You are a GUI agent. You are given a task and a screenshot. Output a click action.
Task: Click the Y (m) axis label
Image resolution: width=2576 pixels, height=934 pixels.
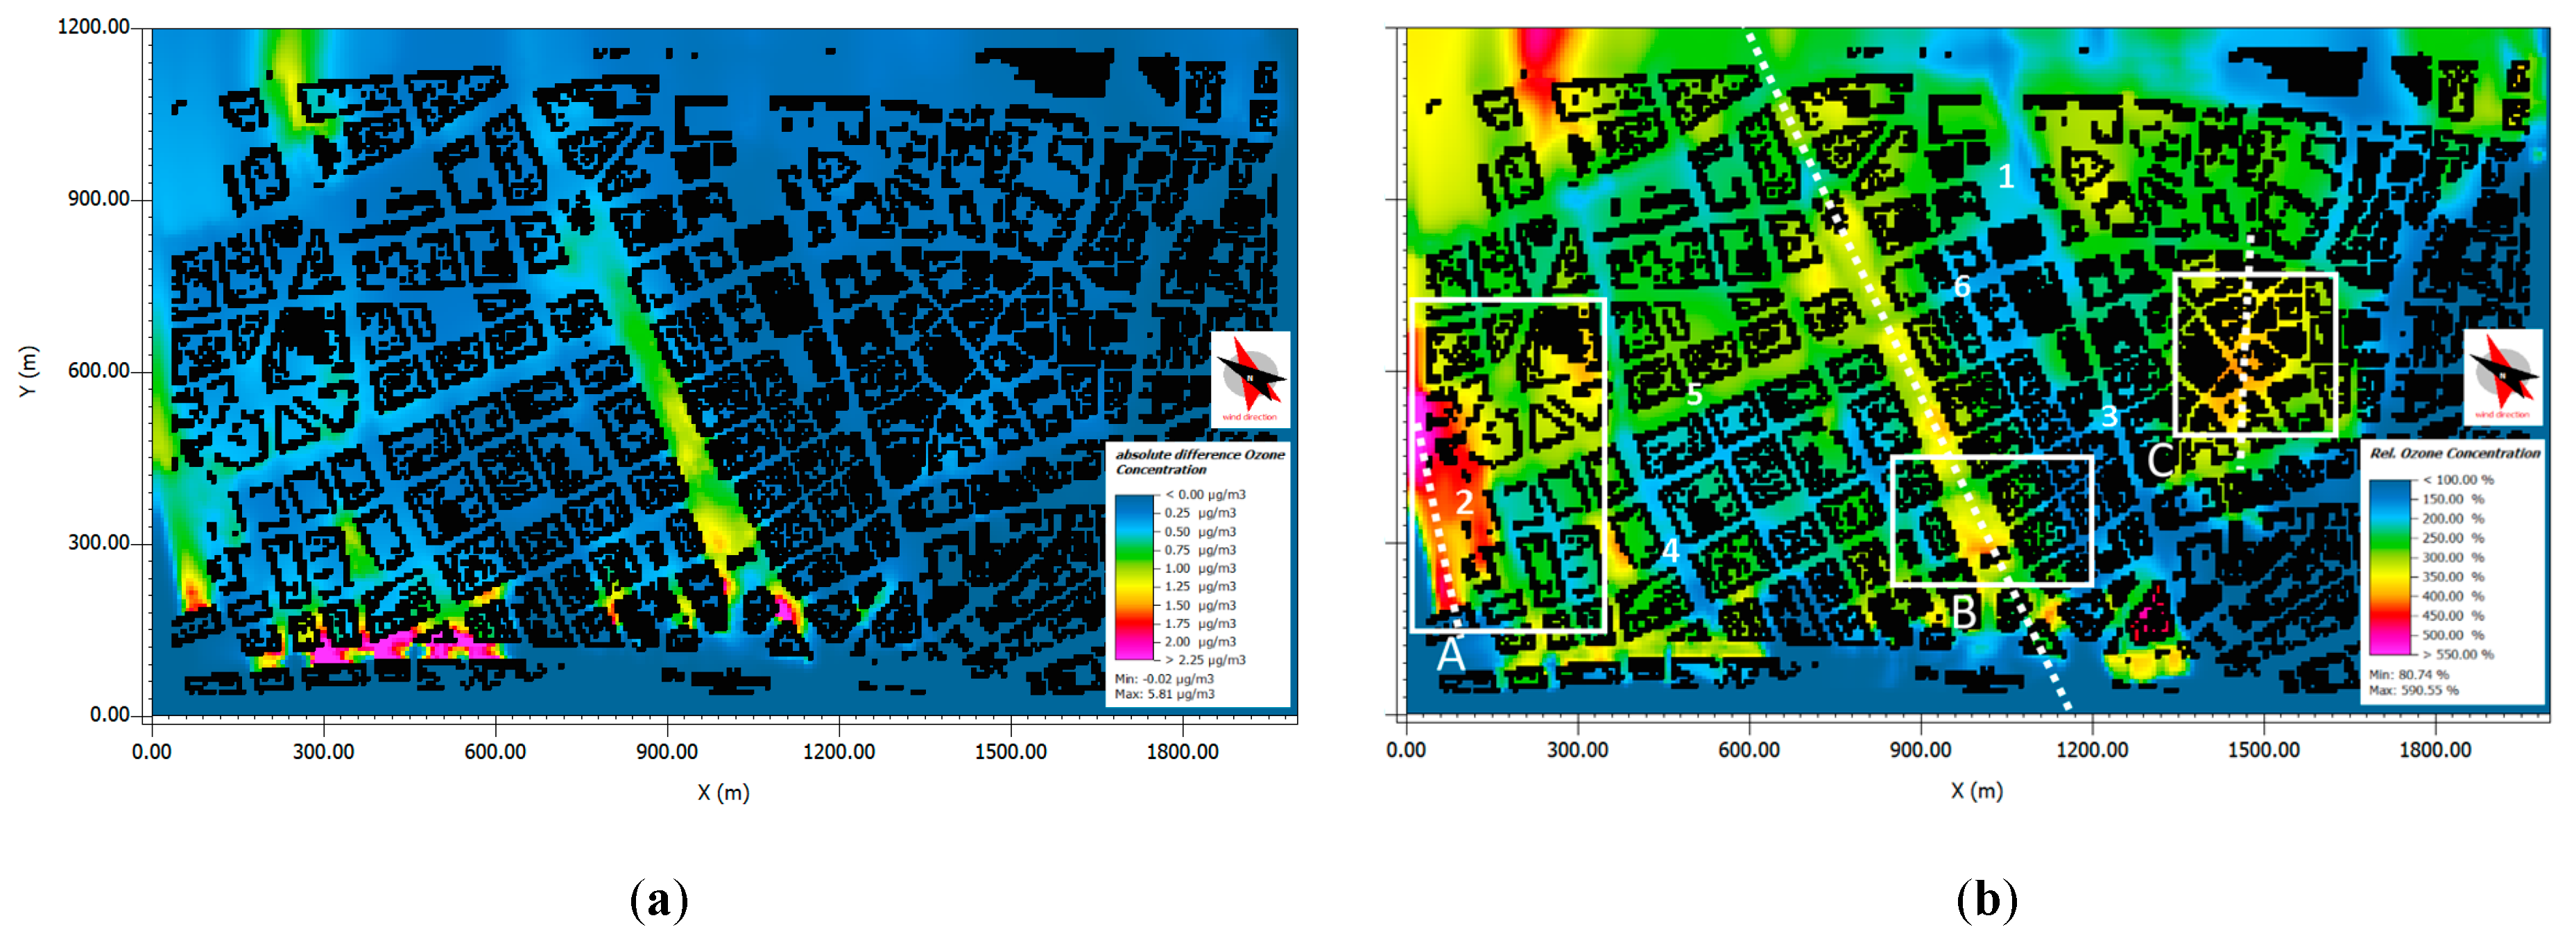pos(28,371)
